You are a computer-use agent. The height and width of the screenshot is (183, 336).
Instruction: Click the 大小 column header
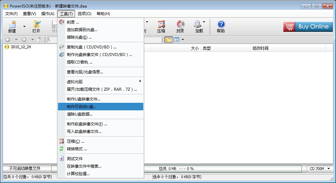pos(176,48)
